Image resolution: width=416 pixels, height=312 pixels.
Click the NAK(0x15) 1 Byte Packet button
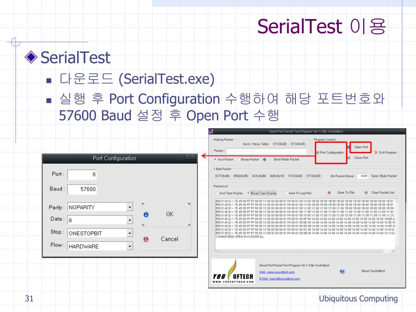[x=277, y=176]
